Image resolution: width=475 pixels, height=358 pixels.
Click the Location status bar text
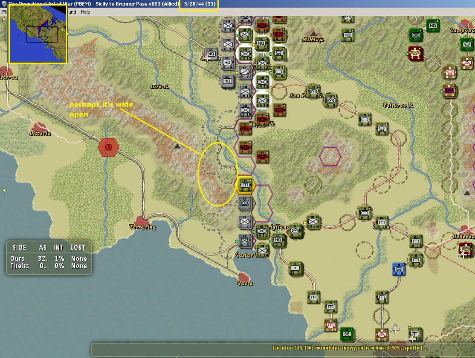pos(349,348)
